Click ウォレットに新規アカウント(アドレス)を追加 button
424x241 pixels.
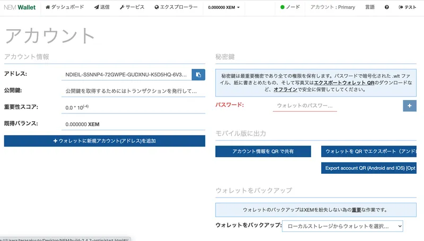coord(104,141)
